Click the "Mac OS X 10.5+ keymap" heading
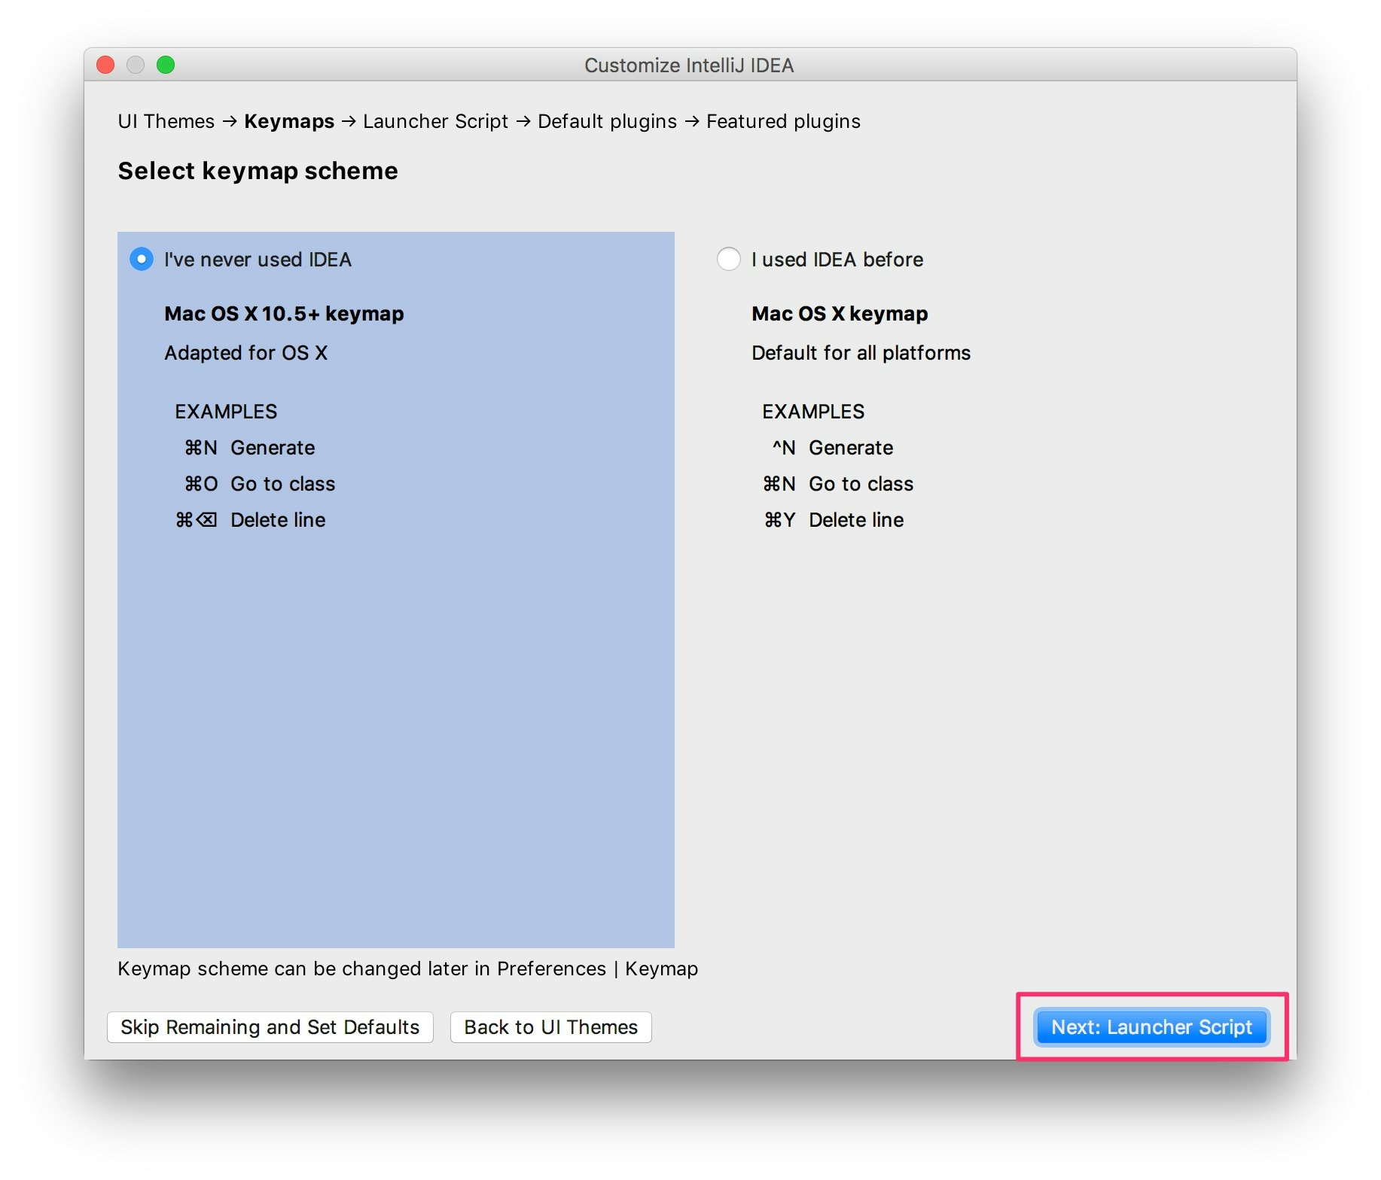1381x1180 pixels. tap(284, 313)
